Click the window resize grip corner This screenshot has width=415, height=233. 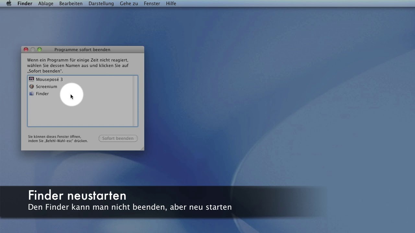tap(142, 148)
